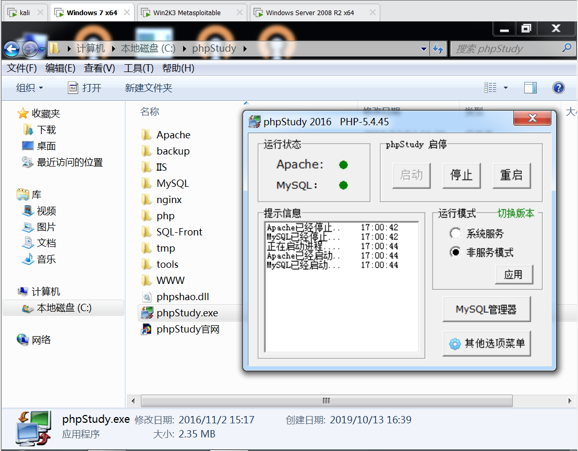This screenshot has height=451, width=578.
Task: Expand the 计算机 breadcrumb arrow
Action: [x=114, y=49]
